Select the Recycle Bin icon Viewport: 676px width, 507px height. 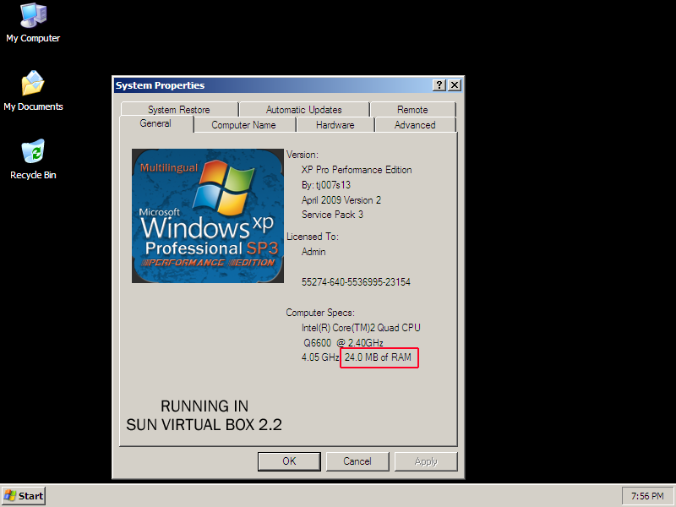pos(33,159)
